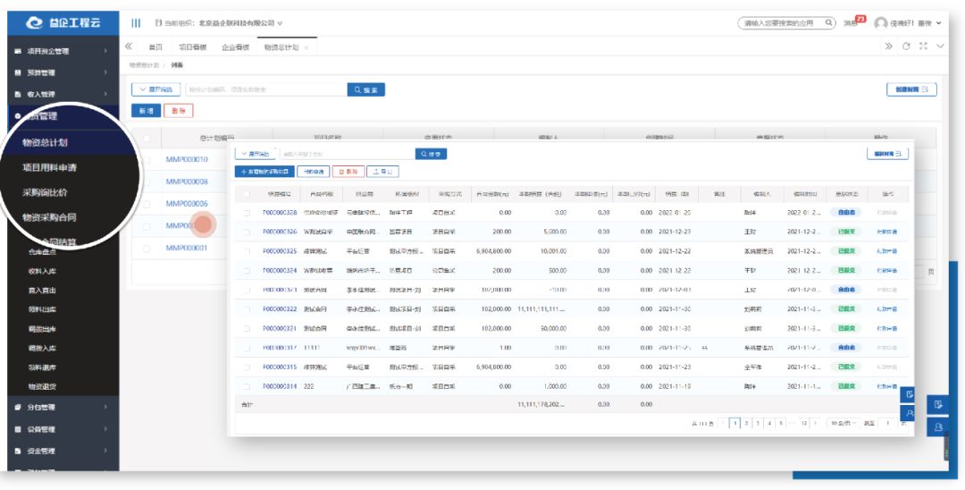Open the 消息 notifications badge

click(x=861, y=19)
